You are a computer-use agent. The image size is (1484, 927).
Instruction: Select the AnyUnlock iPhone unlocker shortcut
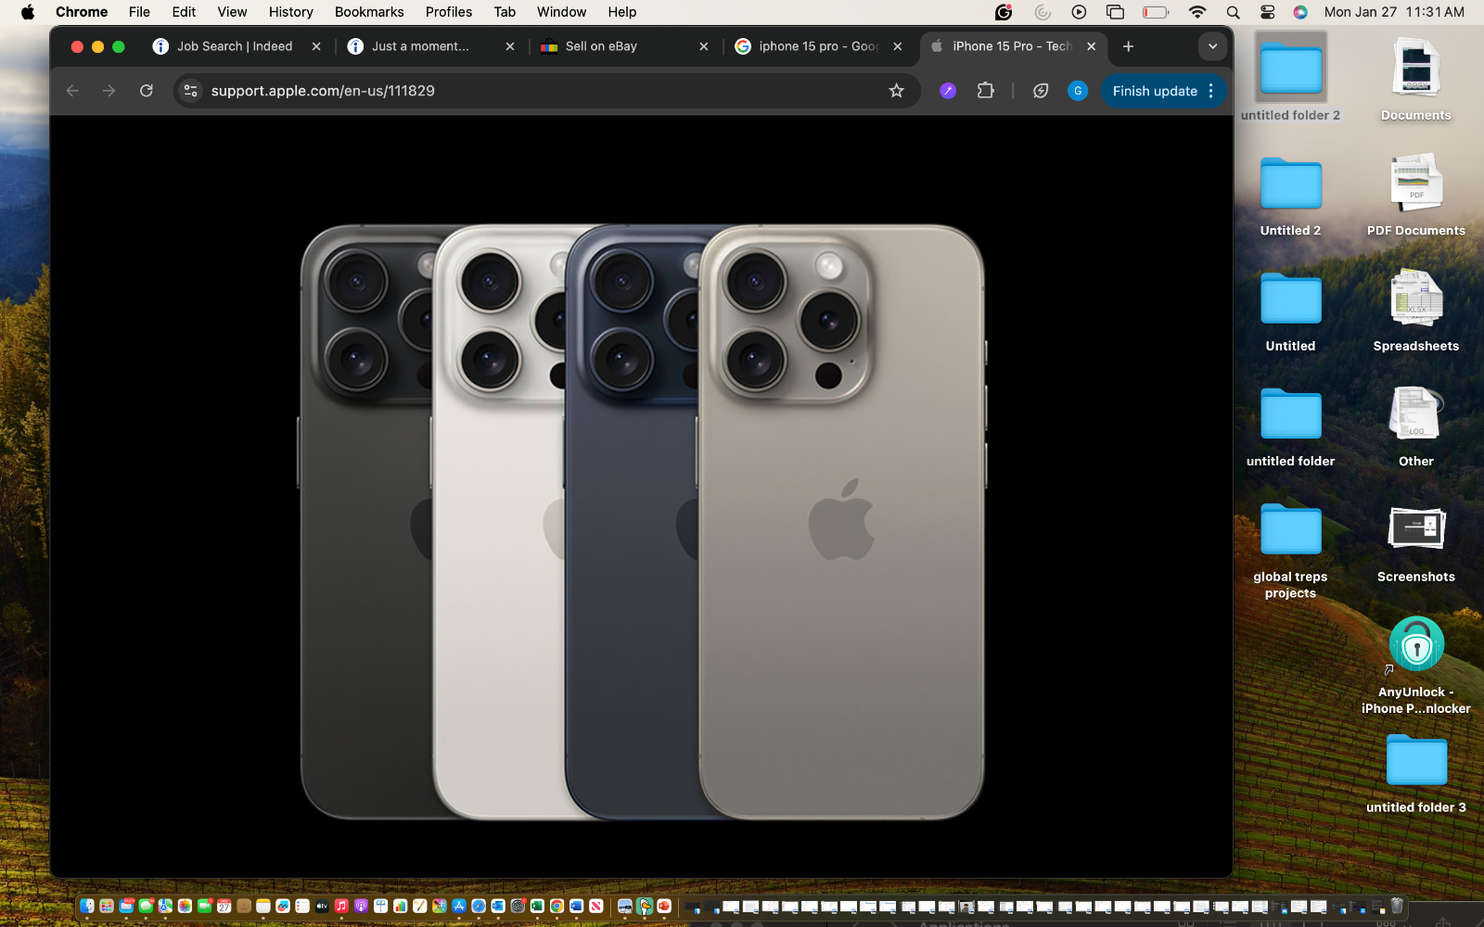pyautogui.click(x=1416, y=665)
